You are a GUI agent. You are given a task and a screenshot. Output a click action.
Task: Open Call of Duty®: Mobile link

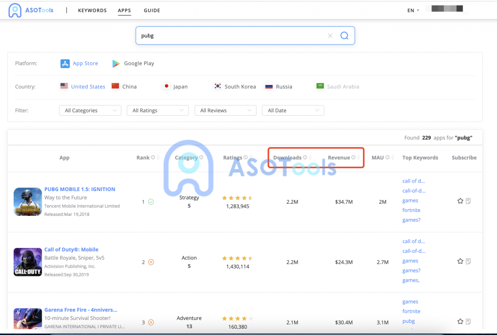click(71, 250)
